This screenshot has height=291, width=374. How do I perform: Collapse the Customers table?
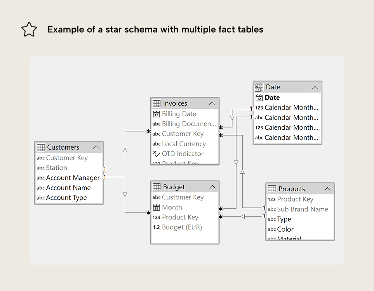[97, 147]
